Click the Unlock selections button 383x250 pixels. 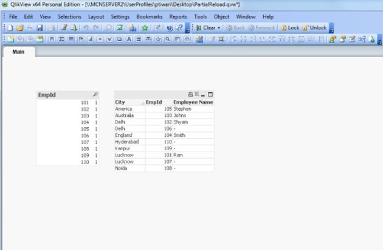314,27
